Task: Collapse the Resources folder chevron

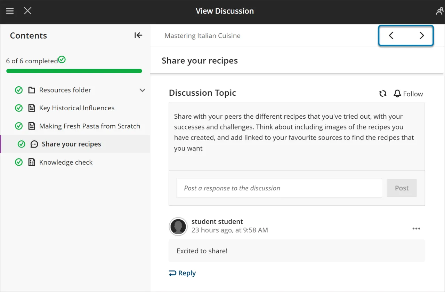Action: coord(143,90)
